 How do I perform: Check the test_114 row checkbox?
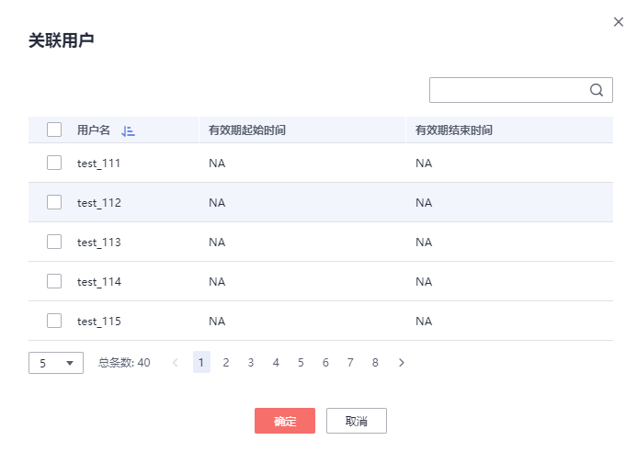point(54,281)
